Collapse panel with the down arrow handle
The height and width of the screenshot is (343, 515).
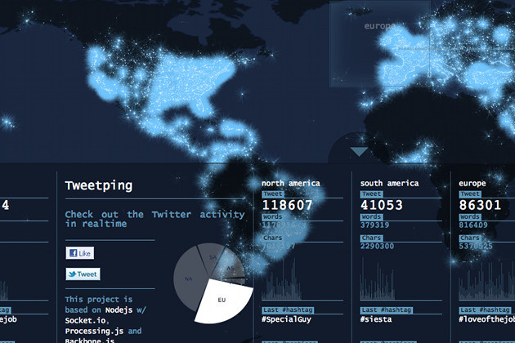pos(357,151)
